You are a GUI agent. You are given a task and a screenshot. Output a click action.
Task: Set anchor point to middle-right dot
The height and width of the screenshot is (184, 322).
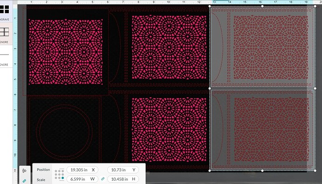[x=63, y=175]
